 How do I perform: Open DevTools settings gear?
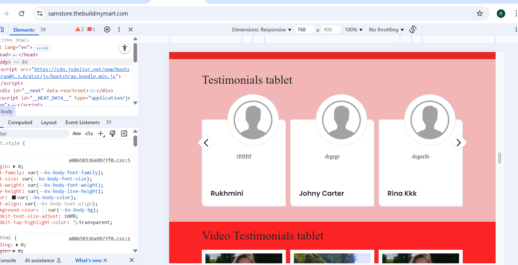pyautogui.click(x=107, y=29)
